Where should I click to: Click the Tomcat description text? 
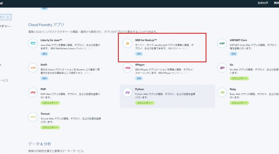tap(71, 120)
